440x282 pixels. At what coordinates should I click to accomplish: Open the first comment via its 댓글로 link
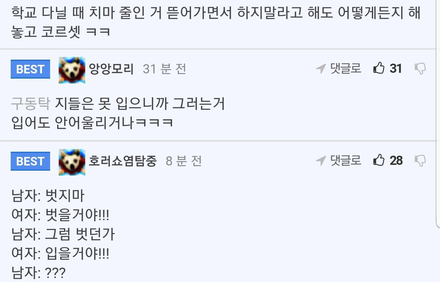point(345,69)
